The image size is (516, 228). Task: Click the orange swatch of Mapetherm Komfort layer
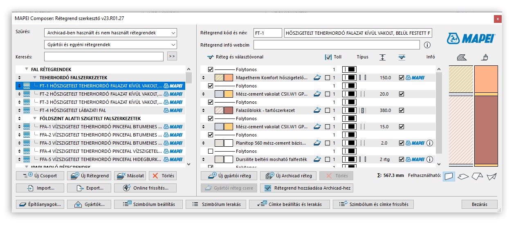(x=228, y=78)
